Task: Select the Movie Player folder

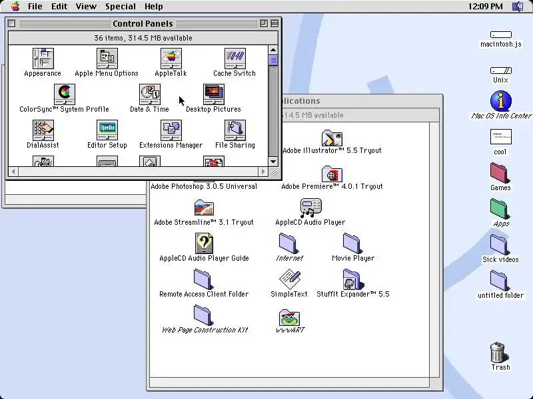Action: (353, 243)
